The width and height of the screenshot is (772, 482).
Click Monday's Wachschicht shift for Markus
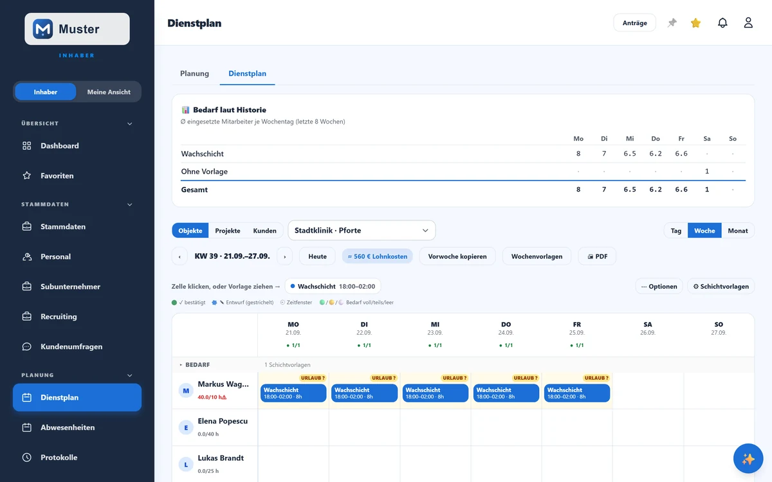[x=293, y=393]
